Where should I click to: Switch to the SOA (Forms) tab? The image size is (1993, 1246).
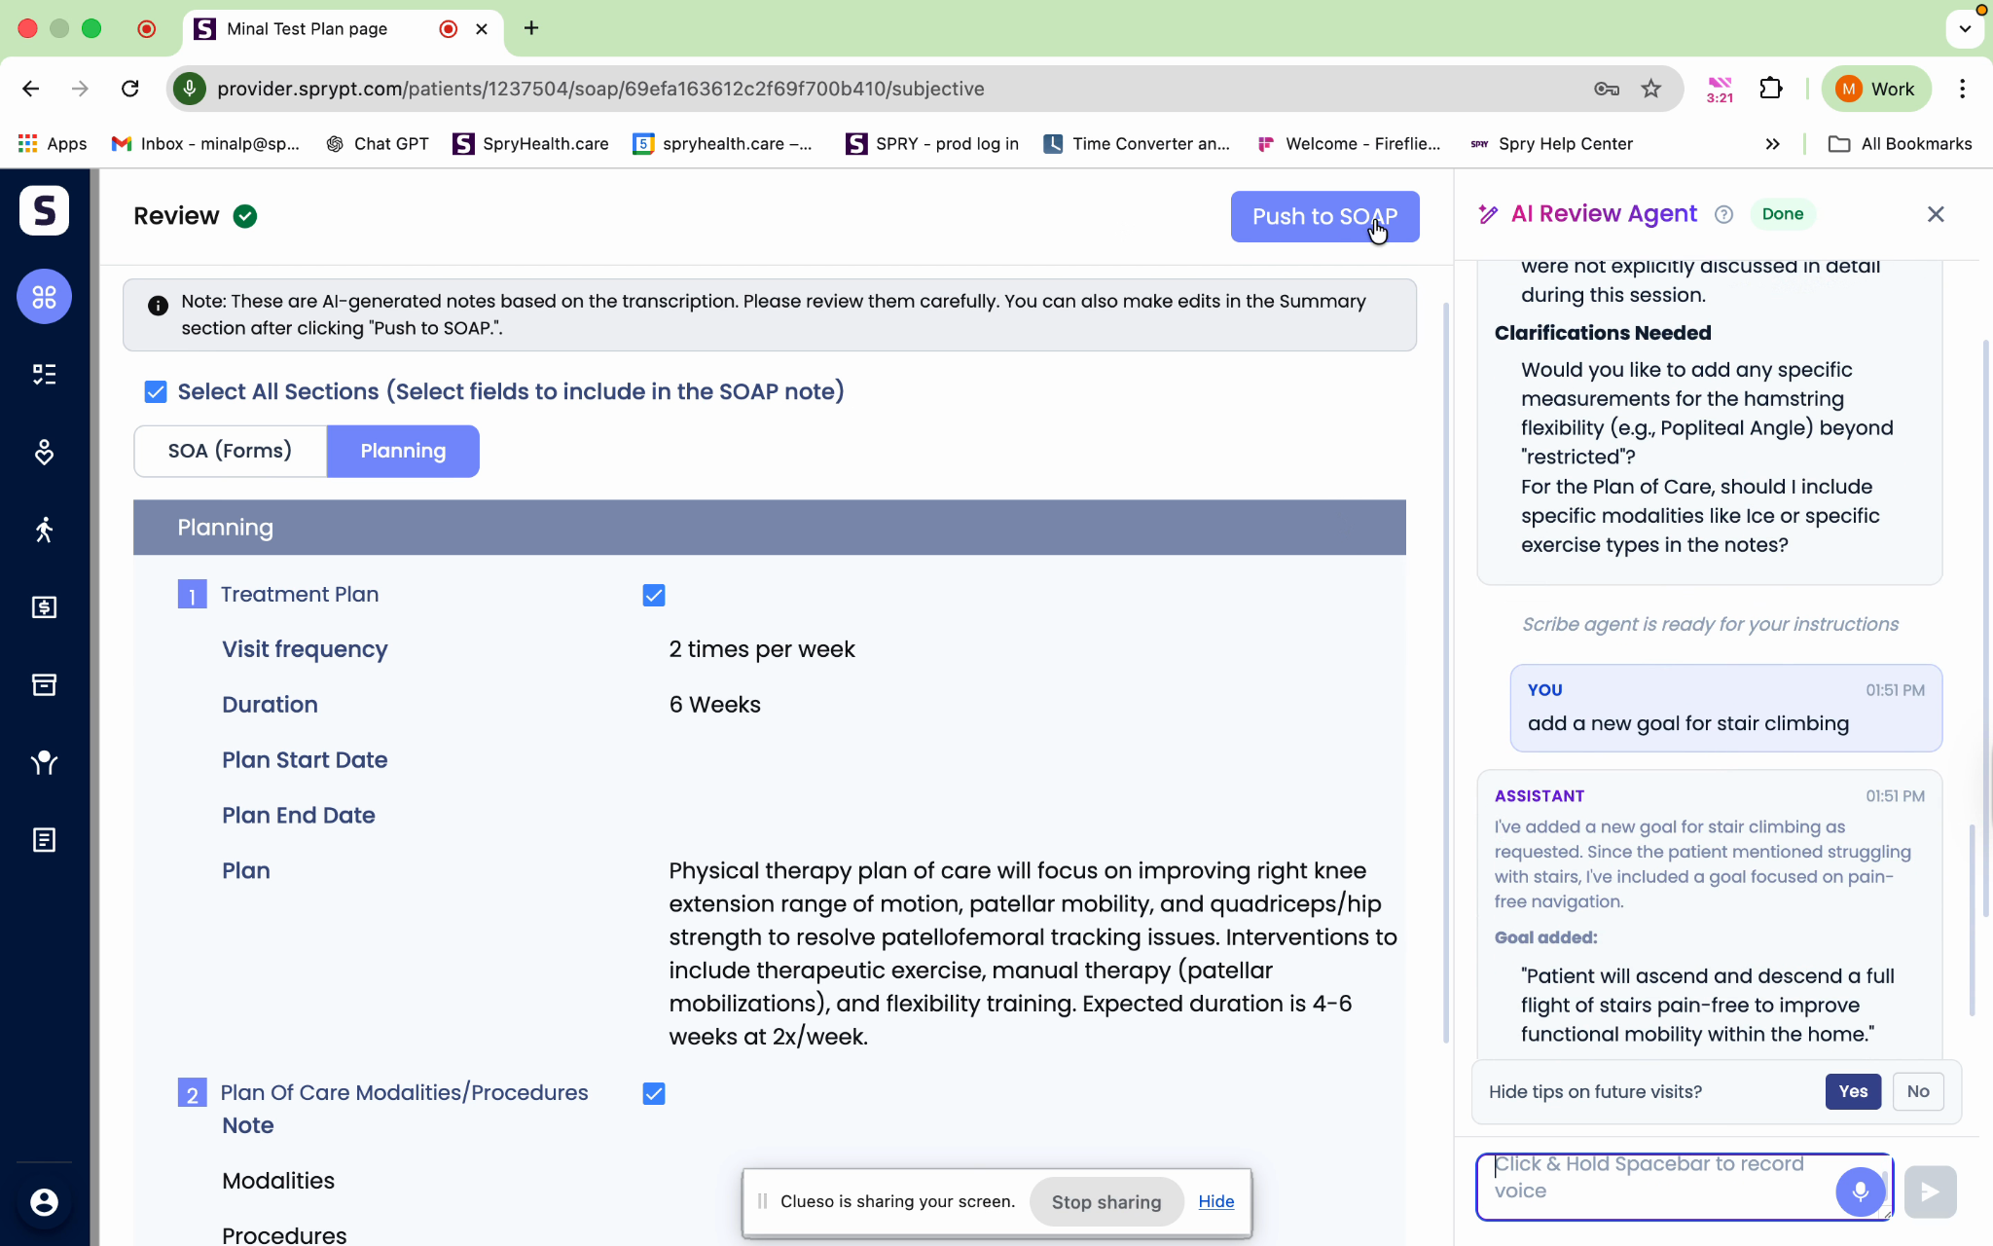click(x=230, y=451)
